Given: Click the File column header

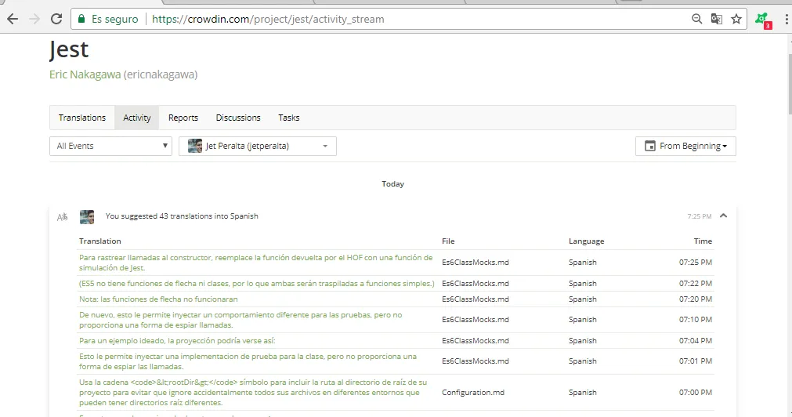Looking at the screenshot, I should 448,241.
